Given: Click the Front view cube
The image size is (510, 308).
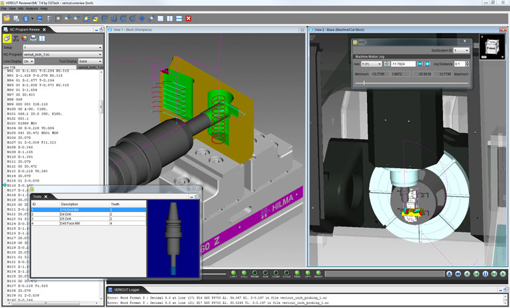Looking at the screenshot, I should 492,48.
